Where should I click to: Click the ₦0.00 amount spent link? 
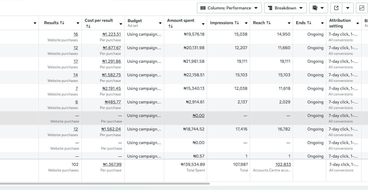[199, 115]
